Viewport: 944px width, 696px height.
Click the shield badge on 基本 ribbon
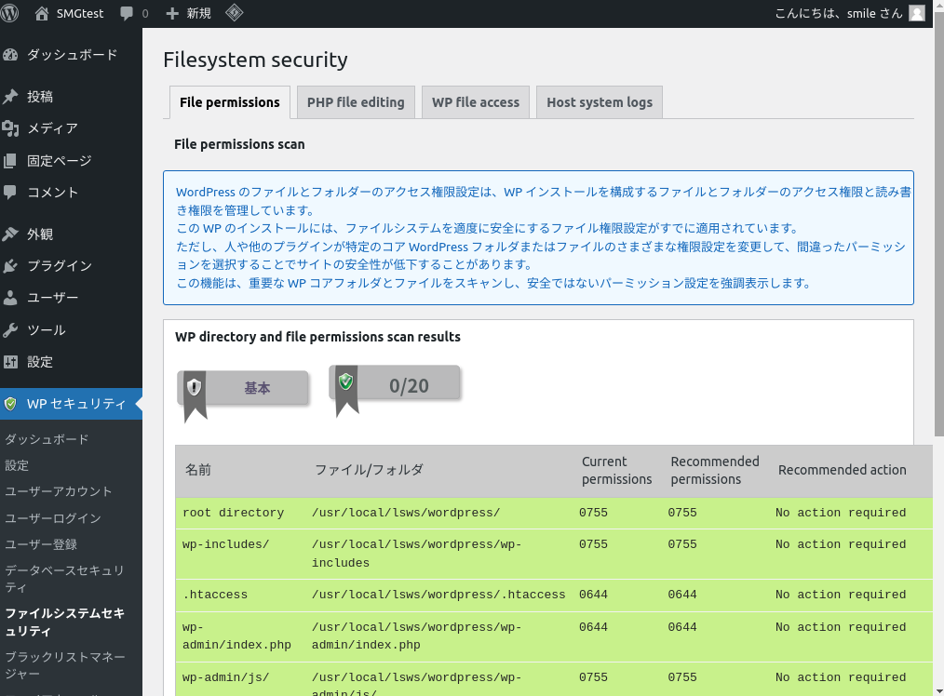pos(194,387)
